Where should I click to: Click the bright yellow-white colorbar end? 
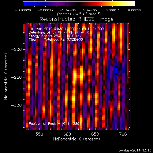(x=132, y=4)
